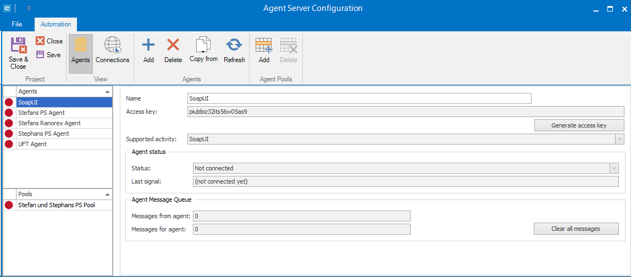Image resolution: width=631 pixels, height=277 pixels.
Task: Select Stefans Ranorex Agent in list
Action: coord(49,123)
